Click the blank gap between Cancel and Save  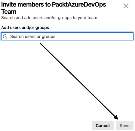(x=115, y=125)
